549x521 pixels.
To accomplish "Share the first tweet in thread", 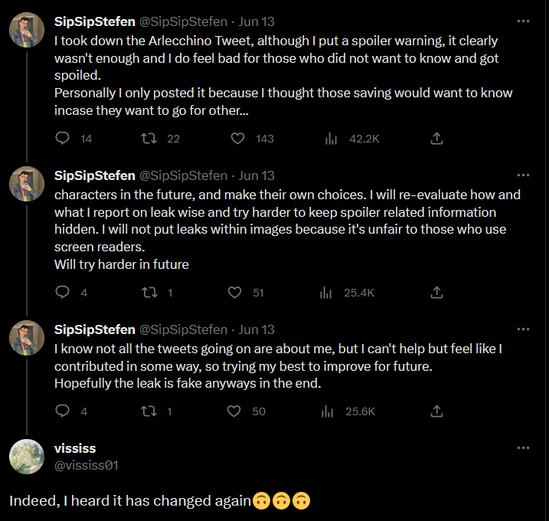I will (436, 139).
